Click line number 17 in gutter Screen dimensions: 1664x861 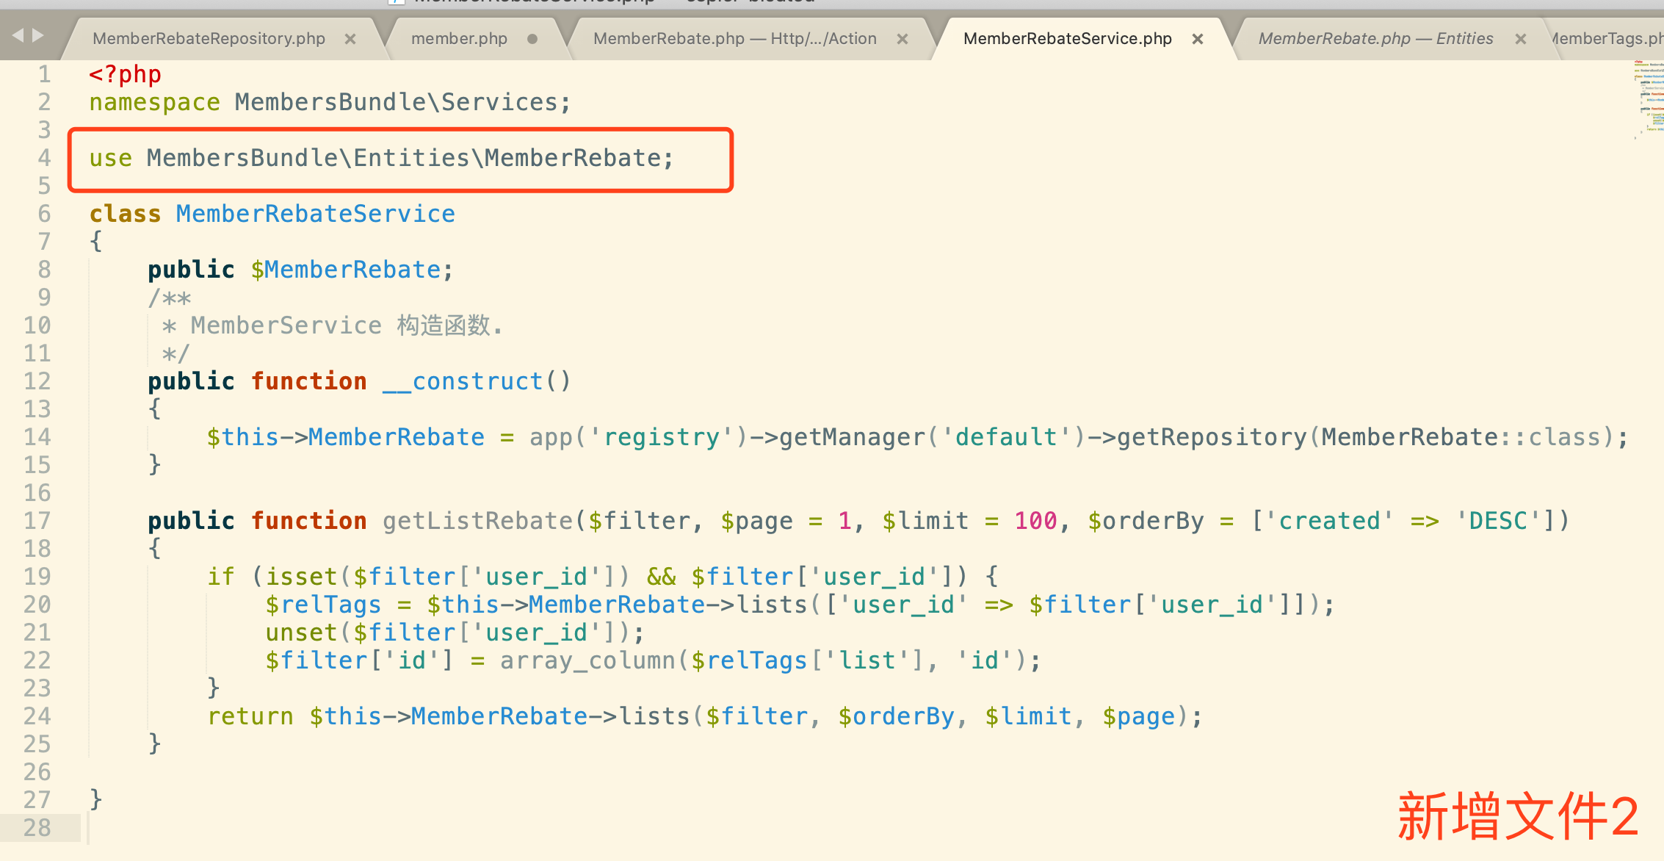pos(37,521)
